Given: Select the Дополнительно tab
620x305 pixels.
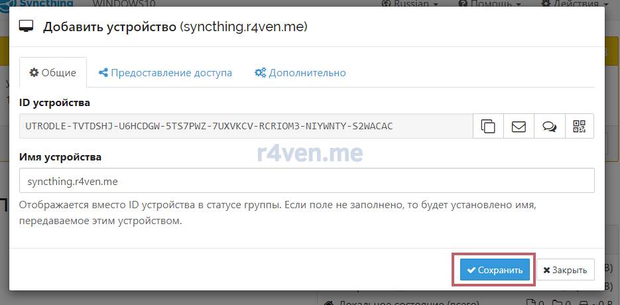Looking at the screenshot, I should point(300,73).
